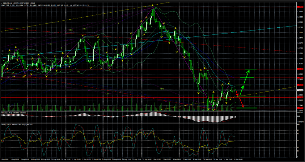Click the current price label 1.28908

(299, 90)
